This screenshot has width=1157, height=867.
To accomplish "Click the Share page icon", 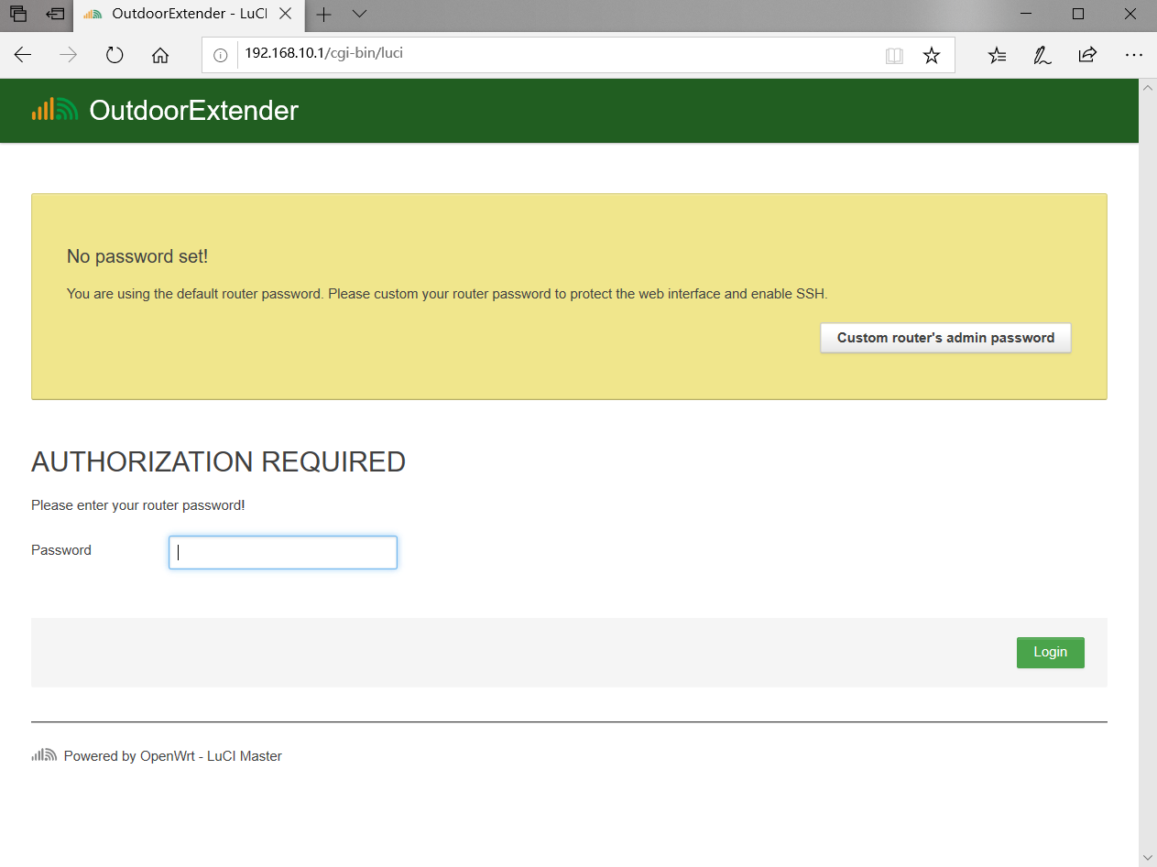I will pos(1087,56).
